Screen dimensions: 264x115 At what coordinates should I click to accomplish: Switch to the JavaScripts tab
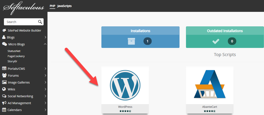click(64, 6)
